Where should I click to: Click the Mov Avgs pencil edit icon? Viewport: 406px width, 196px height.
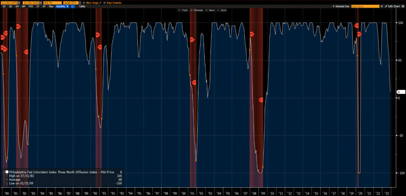[x=100, y=3]
